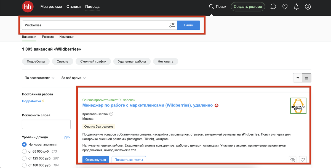Select income from 65 000 руб.
Screen dimensions: 331x168
click(x=24, y=151)
